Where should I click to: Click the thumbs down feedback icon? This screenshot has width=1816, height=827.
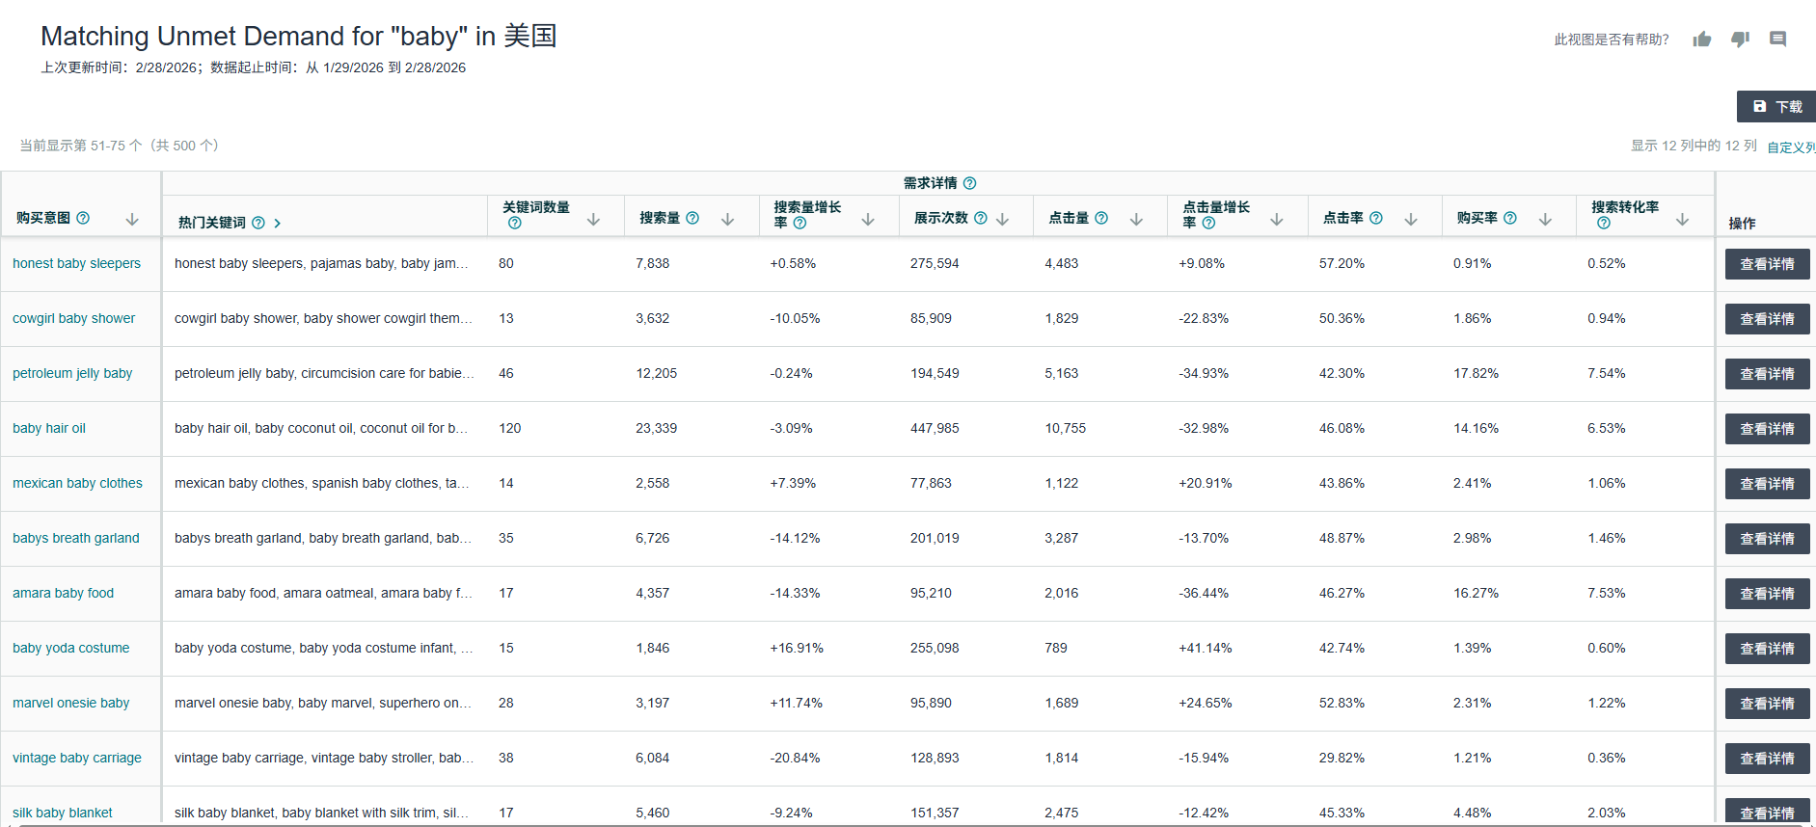[x=1740, y=40]
